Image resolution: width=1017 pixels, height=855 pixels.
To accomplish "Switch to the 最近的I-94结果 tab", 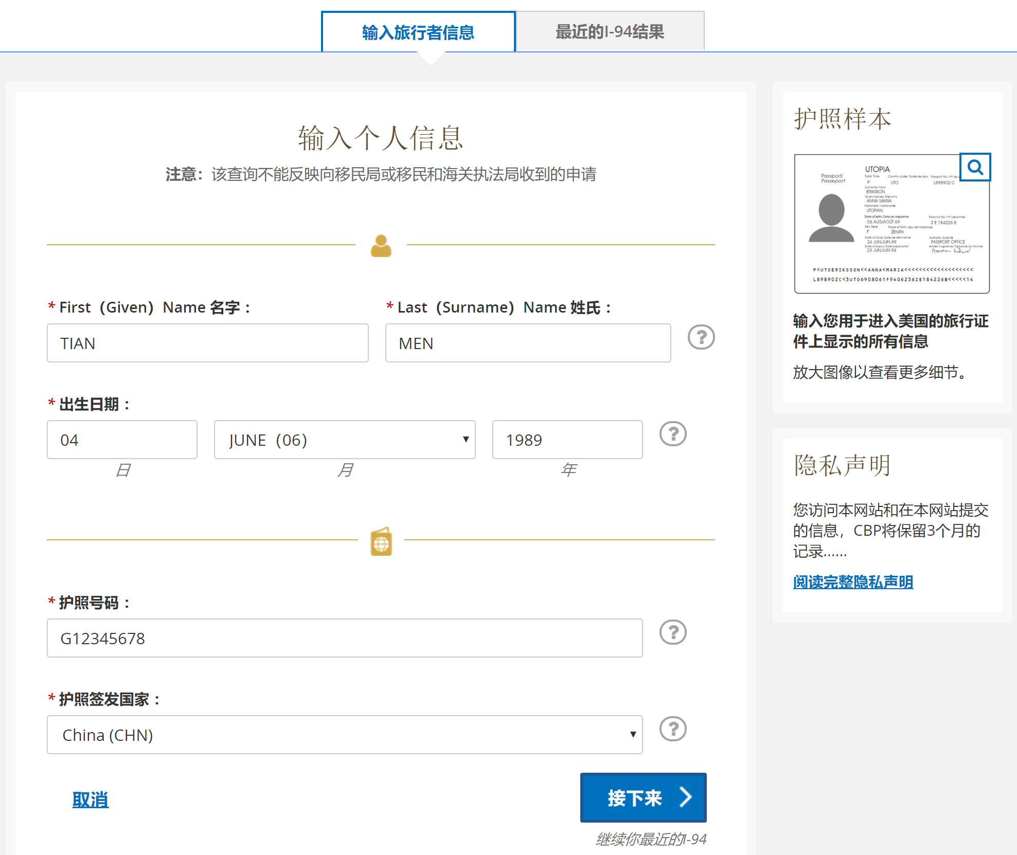I will [610, 32].
